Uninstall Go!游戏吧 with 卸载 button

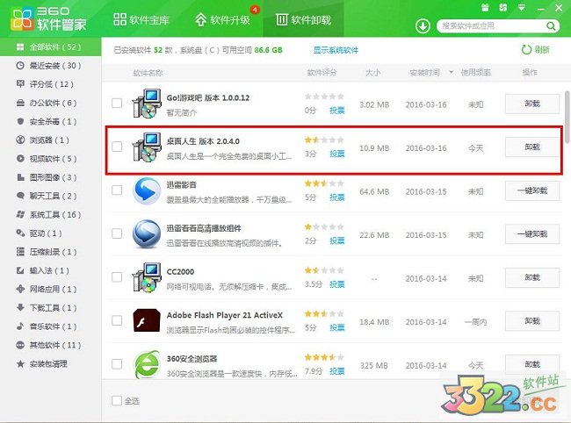[x=532, y=104]
